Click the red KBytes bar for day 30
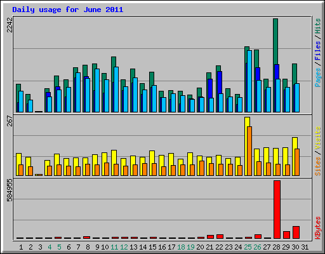 [296, 232]
